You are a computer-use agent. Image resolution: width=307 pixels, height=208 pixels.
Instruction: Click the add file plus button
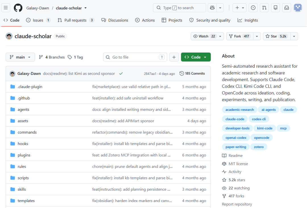click(x=174, y=57)
